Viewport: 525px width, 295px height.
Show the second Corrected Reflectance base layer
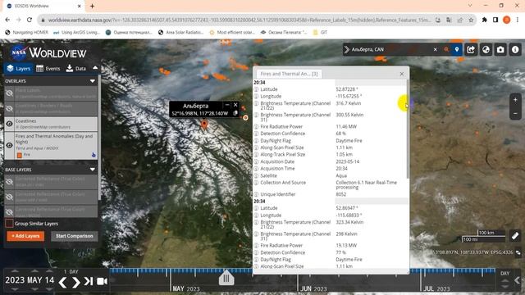[x=9, y=197]
